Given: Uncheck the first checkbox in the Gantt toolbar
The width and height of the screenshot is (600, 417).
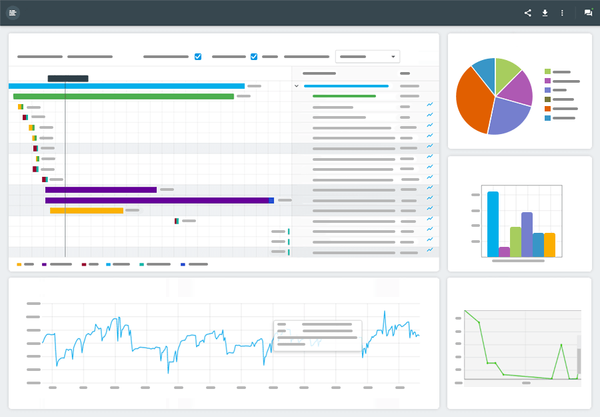Looking at the screenshot, I should pos(198,57).
